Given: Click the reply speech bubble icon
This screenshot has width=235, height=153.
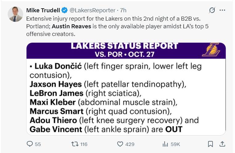Looking at the screenshot, I should point(30,144).
